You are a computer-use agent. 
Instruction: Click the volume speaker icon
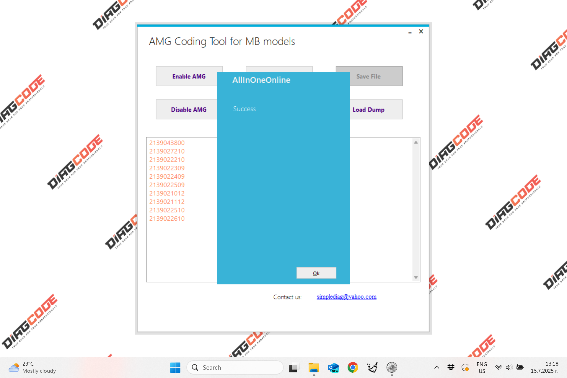(509, 367)
